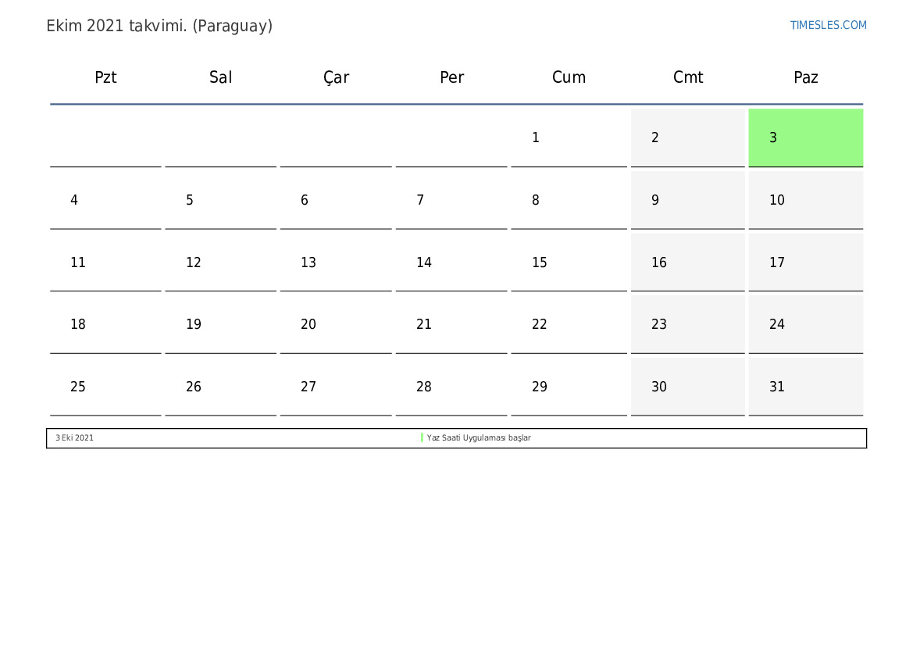Click the Çar weekday header

pos(336,77)
